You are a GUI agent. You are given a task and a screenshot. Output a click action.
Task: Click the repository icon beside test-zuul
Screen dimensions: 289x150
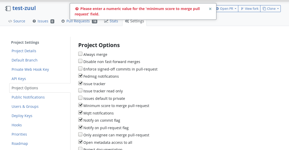pos(8,8)
